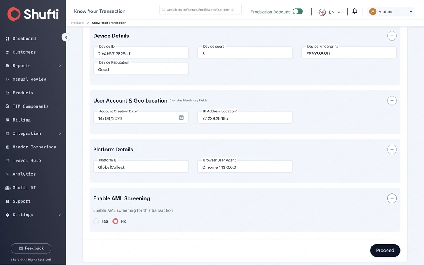The image size is (424, 265).
Task: Click the Shufti logo
Action: click(x=33, y=14)
